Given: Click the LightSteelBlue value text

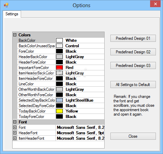Looking at the screenshot, I should [79, 100].
